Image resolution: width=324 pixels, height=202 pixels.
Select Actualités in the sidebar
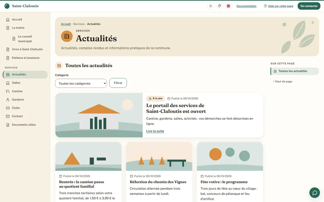tap(25, 75)
